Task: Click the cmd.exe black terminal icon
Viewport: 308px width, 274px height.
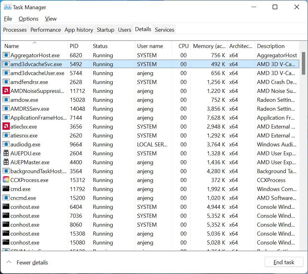Action: point(6,189)
